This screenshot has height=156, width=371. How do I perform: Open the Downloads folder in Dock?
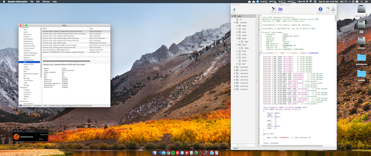(x=212, y=153)
